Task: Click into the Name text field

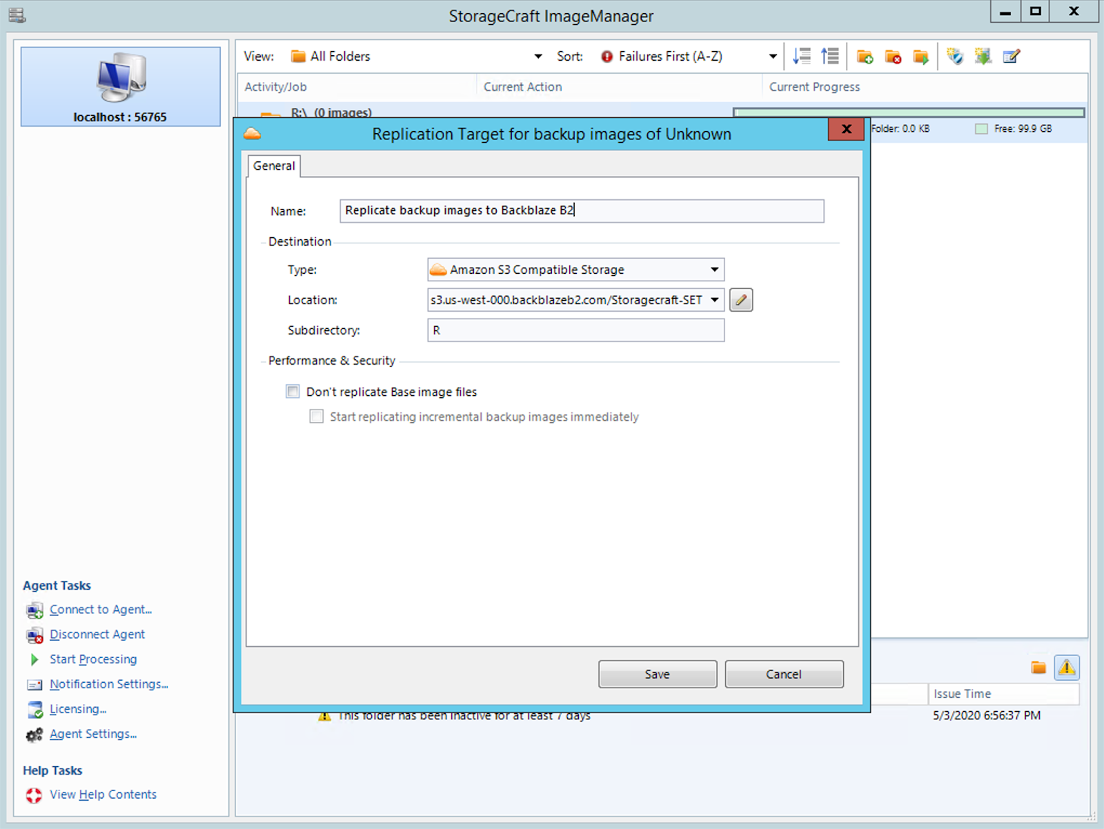Action: pos(582,211)
